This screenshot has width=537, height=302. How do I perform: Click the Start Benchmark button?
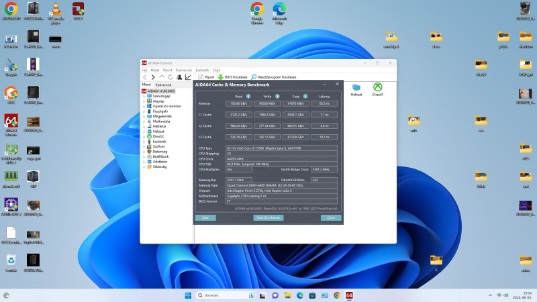(x=268, y=217)
